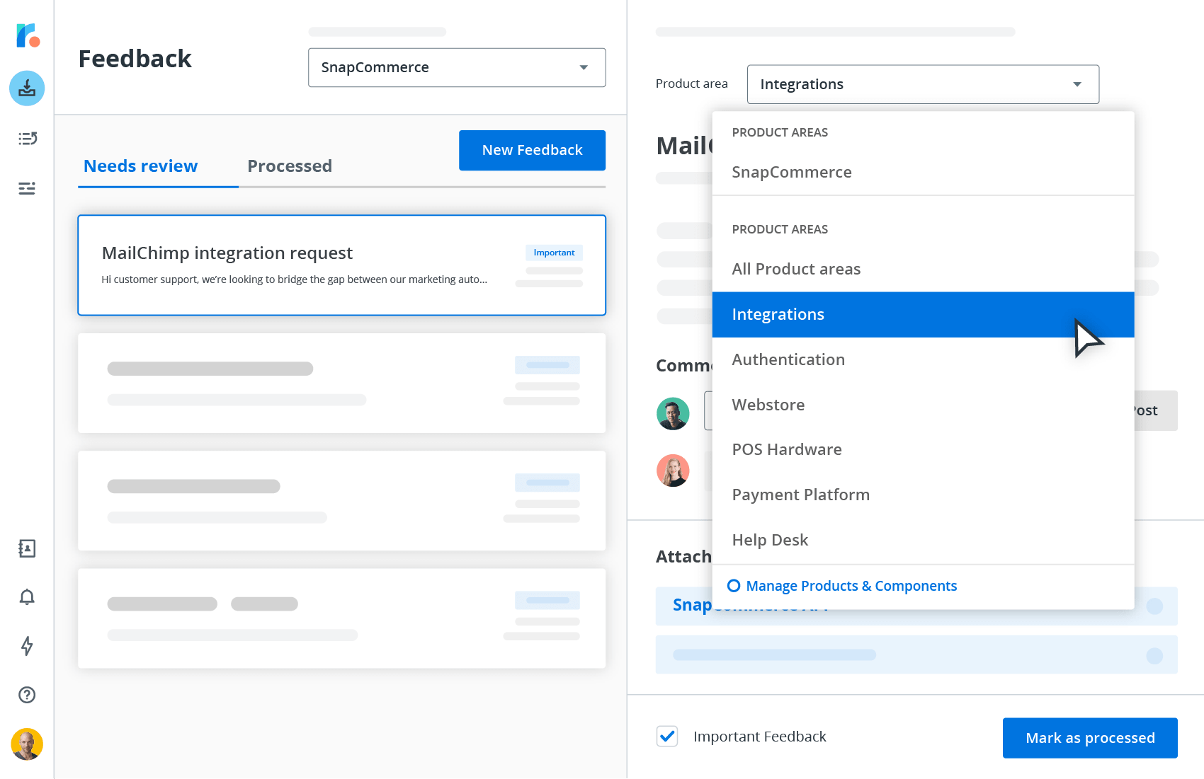Open the help question mark icon
The image size is (1204, 779).
(27, 695)
